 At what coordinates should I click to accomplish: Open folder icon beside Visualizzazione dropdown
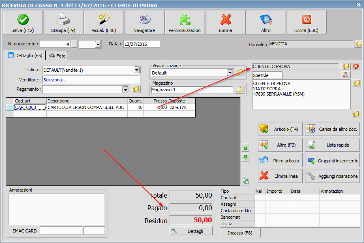[240, 72]
